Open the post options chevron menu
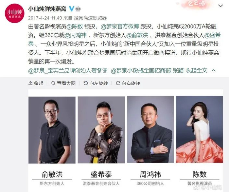This screenshot has height=192, width=229. (x=220, y=6)
